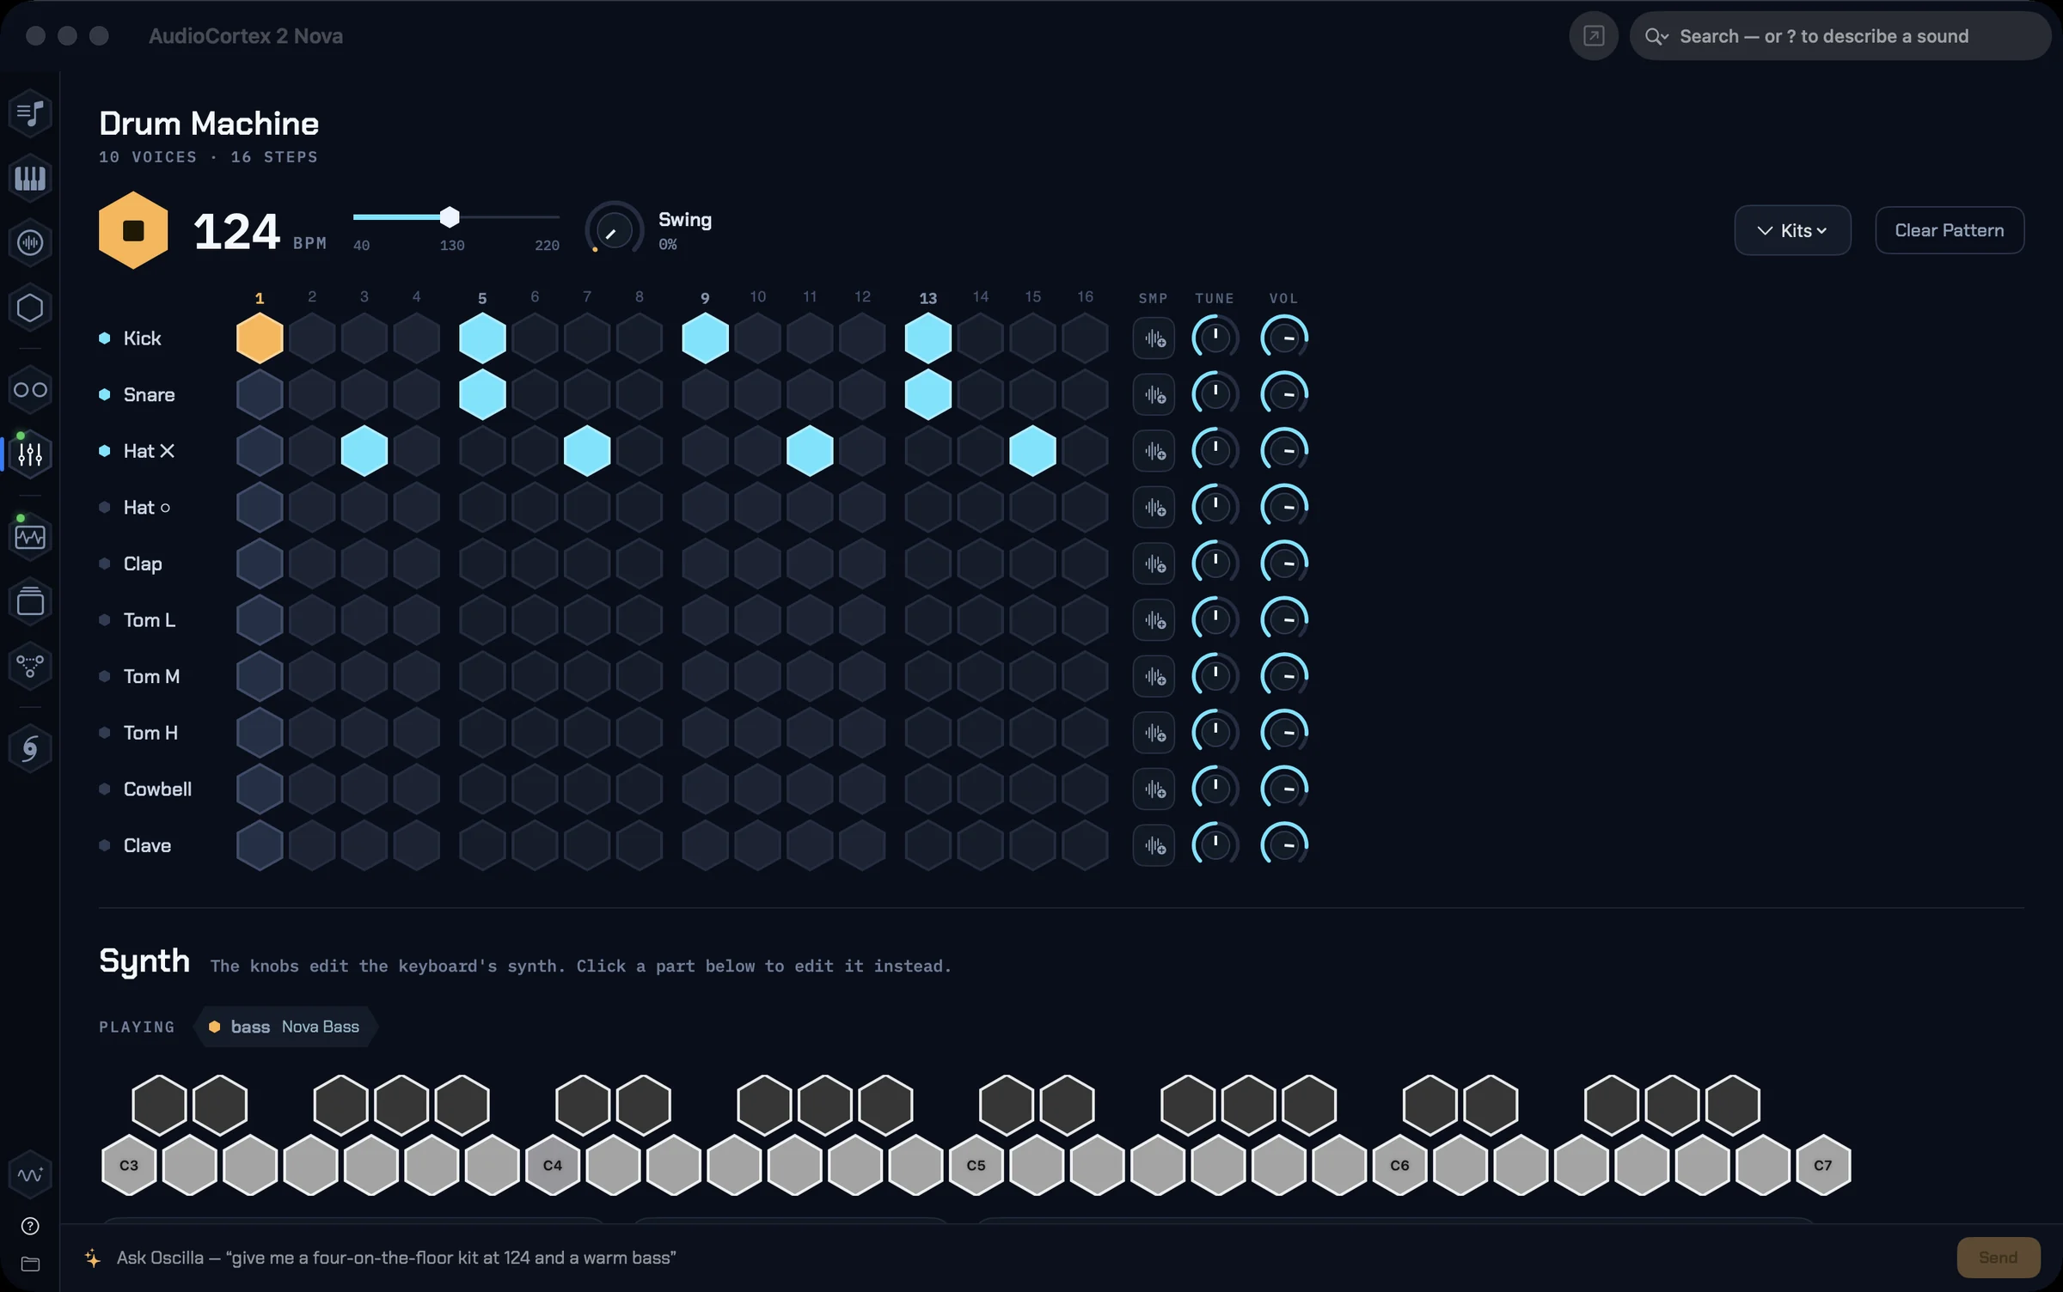Toggle Hat X step 7 off
The height and width of the screenshot is (1292, 2063).
click(587, 451)
